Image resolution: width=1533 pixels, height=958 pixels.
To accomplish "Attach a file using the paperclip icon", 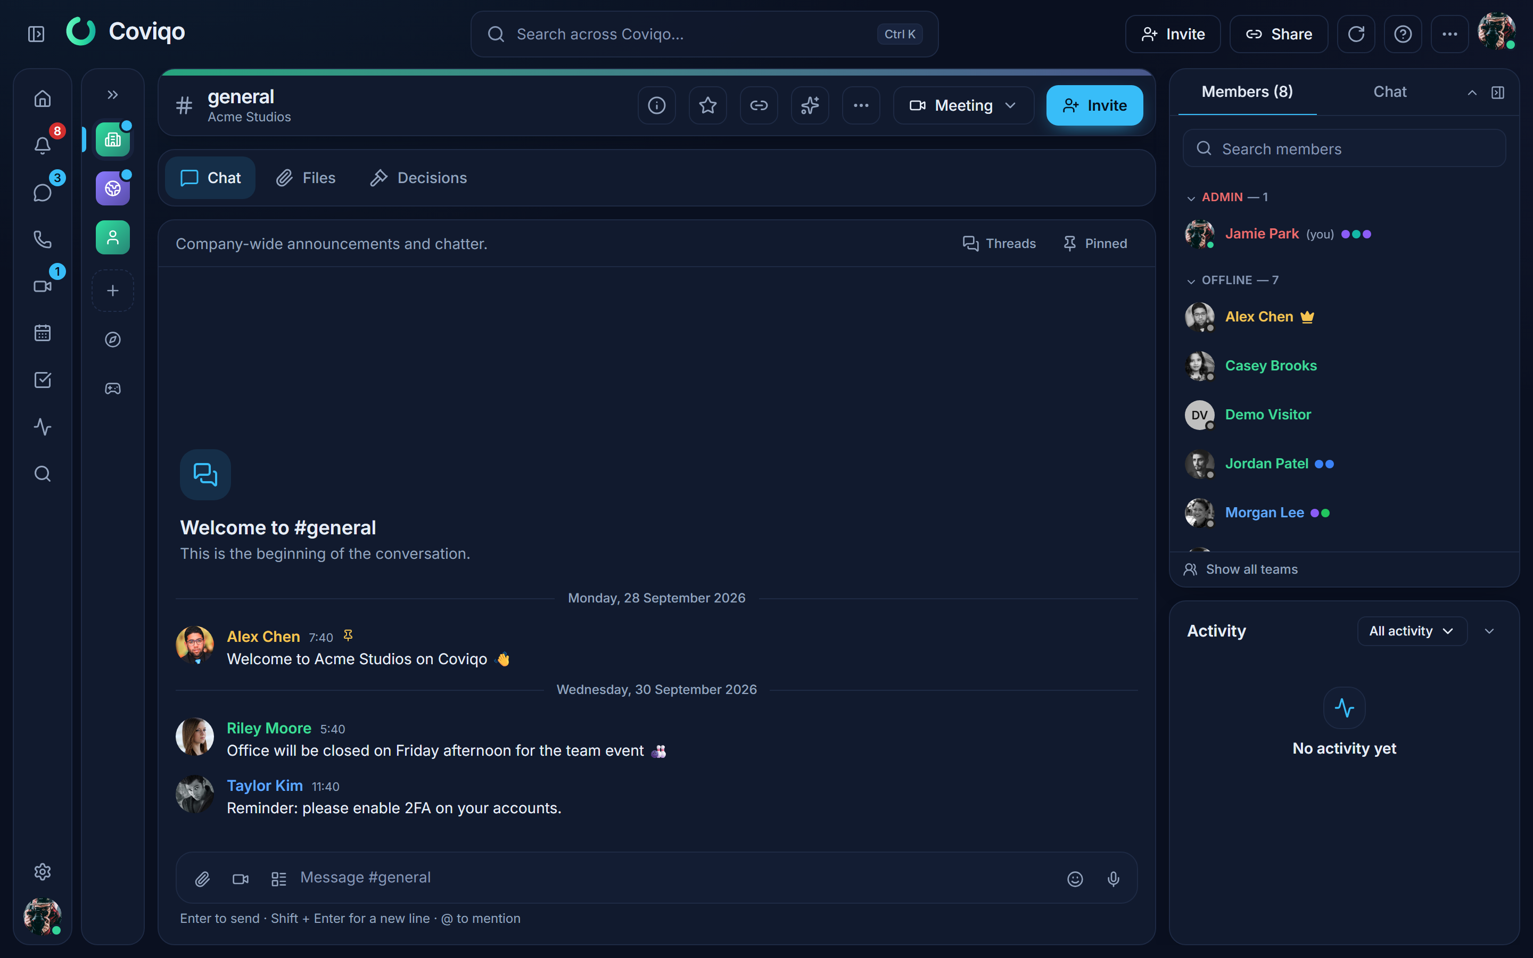I will point(202,879).
